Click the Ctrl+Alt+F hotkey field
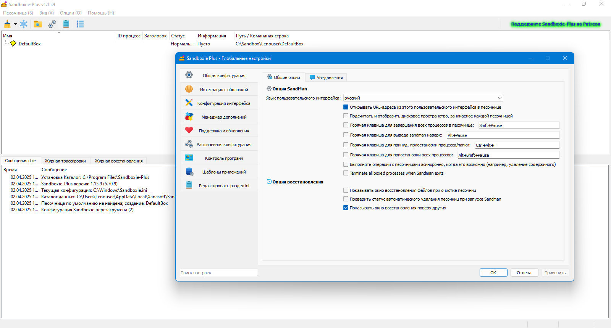611x328 pixels. (517, 145)
